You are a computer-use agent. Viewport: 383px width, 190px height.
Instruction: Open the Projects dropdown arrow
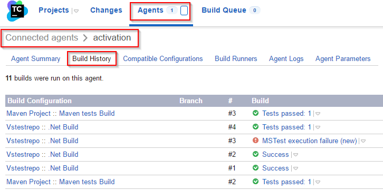click(76, 11)
